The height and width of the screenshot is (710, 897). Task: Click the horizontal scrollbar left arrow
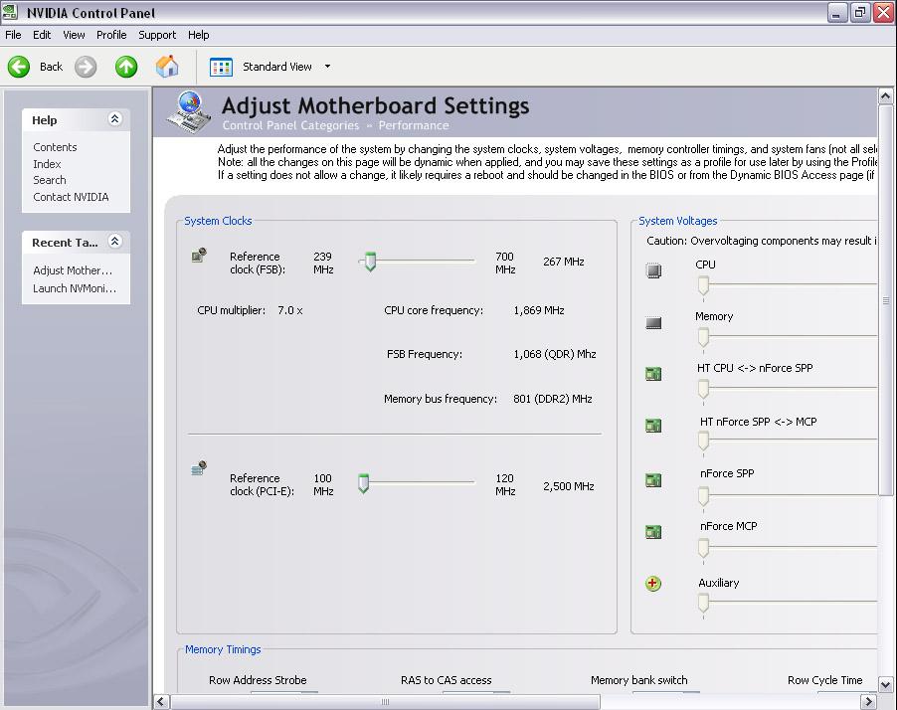point(162,701)
